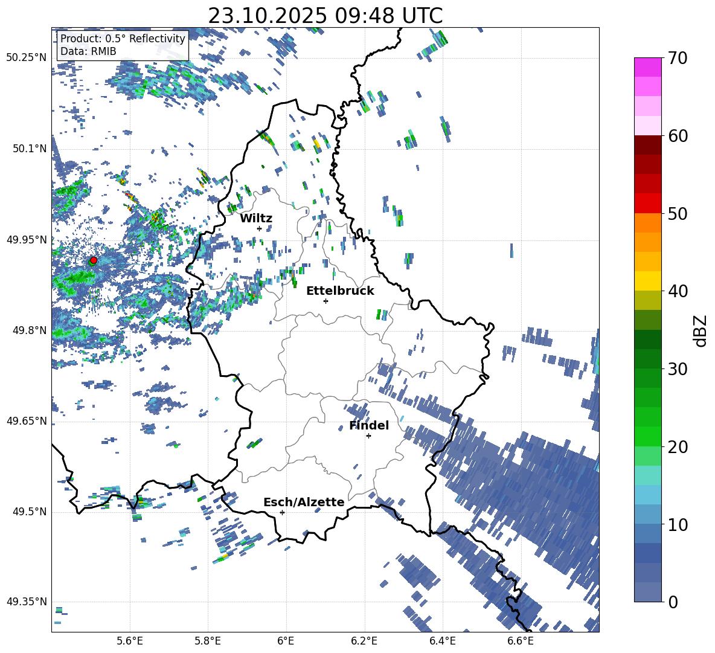Click the Wiltz city label
Screen dimensions: 715x653
[x=256, y=219]
